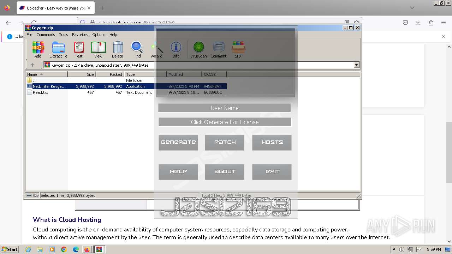Close the Uploadrar browser tab

point(89,8)
